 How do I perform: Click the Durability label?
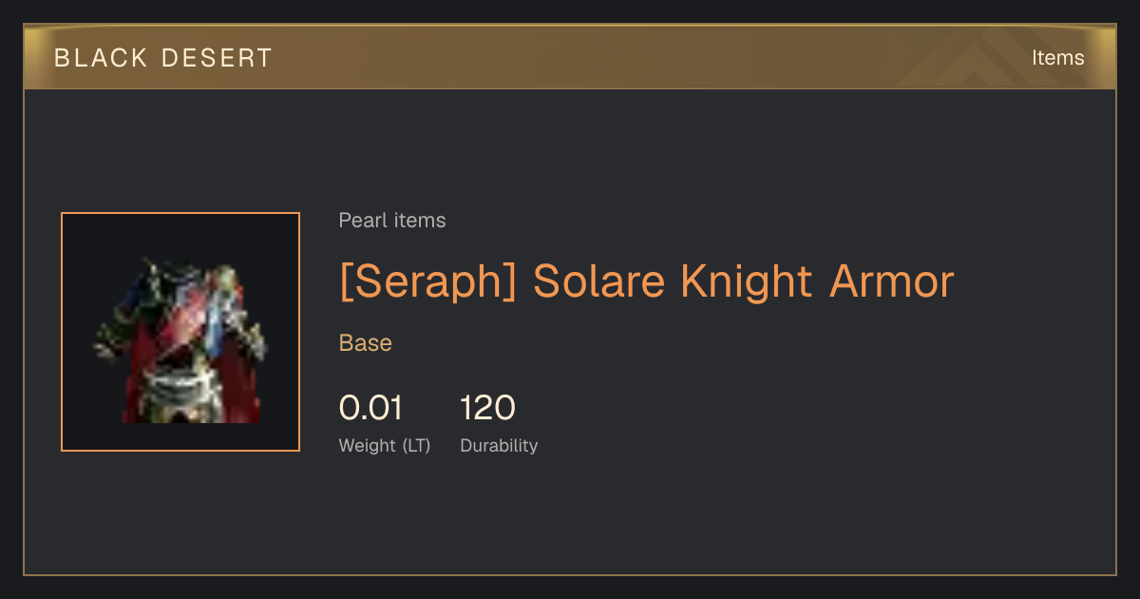click(499, 445)
